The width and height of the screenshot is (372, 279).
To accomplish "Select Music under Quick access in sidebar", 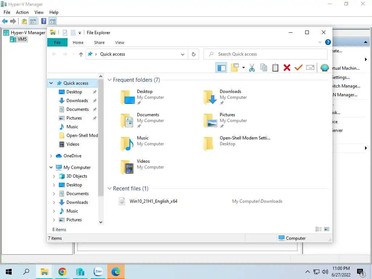I will [x=72, y=127].
